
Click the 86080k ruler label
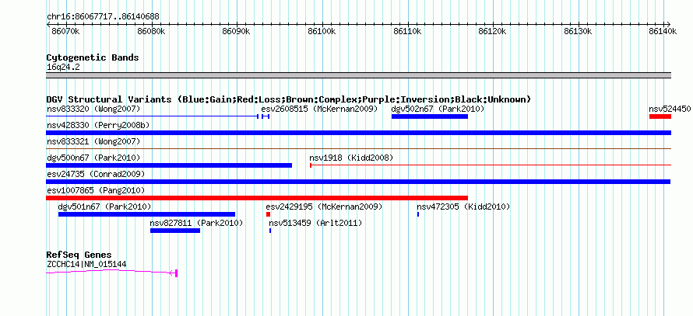click(151, 31)
